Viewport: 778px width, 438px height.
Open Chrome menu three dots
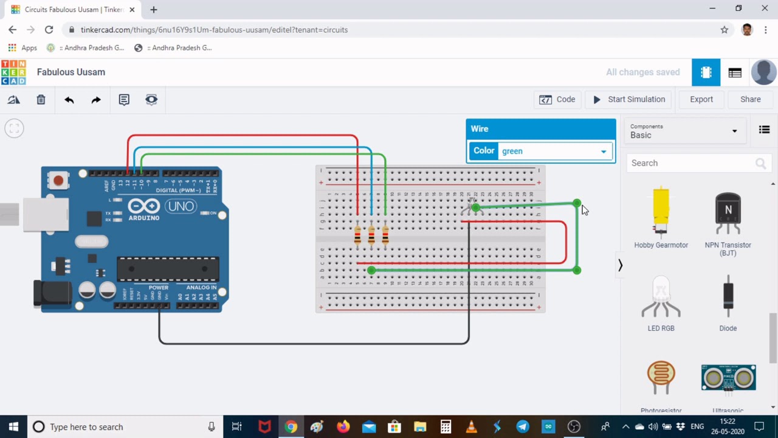(x=766, y=30)
